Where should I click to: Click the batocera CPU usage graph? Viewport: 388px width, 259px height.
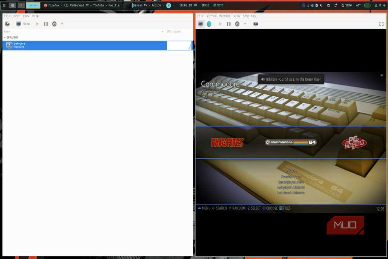tap(179, 45)
